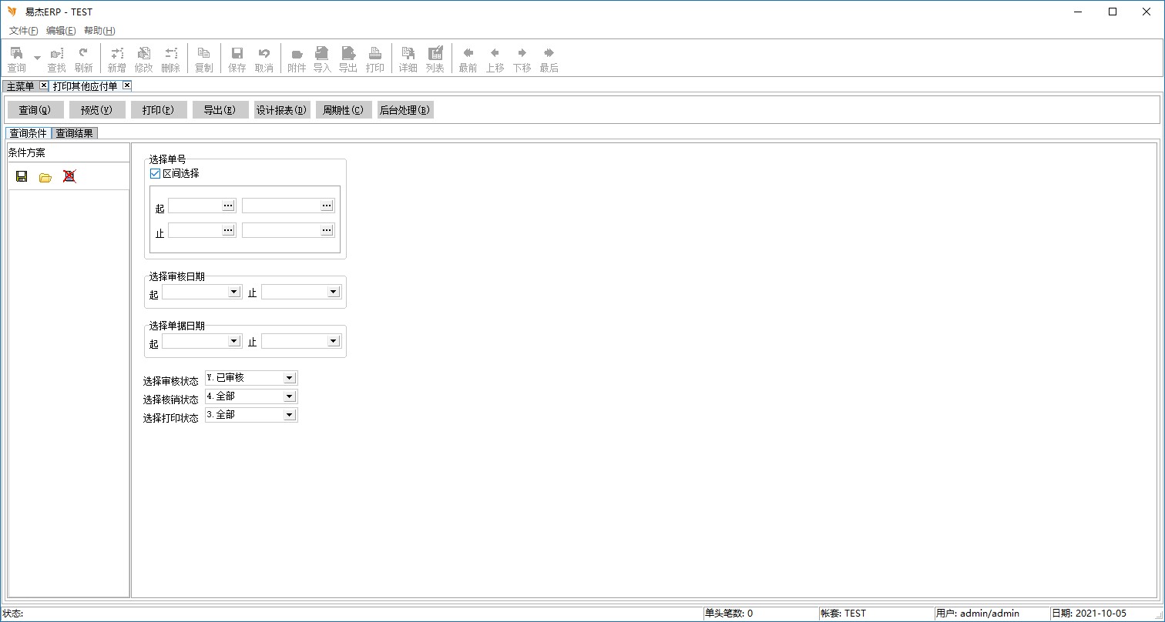Open the 选择打印状态 dropdown
This screenshot has height=622, width=1165.
[289, 415]
